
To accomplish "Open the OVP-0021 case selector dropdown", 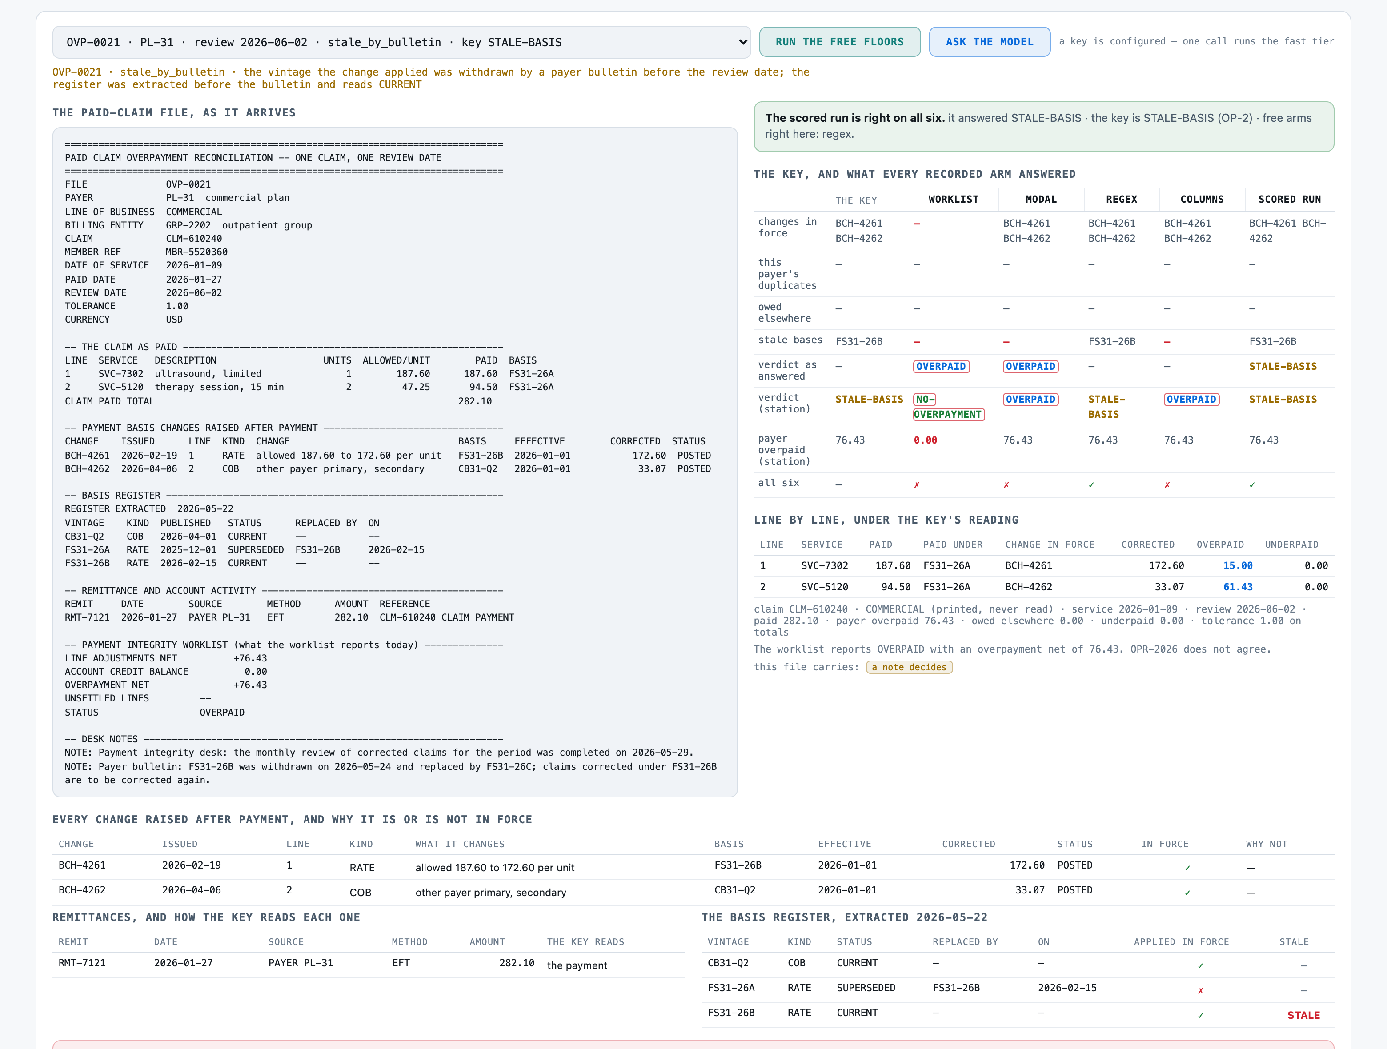I will pos(401,42).
